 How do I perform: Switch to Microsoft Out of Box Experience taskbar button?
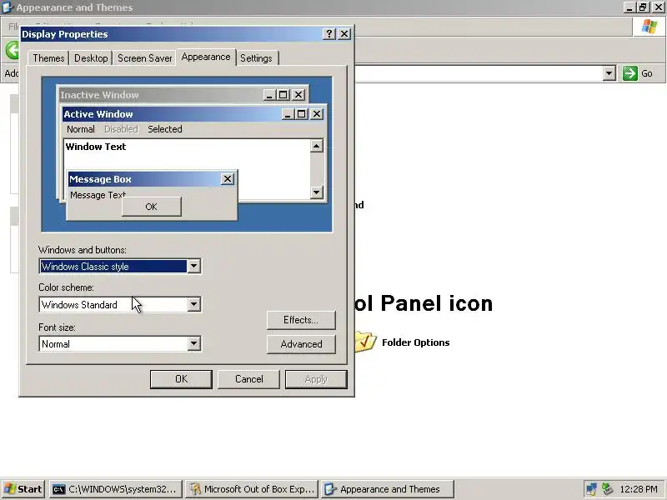point(252,489)
